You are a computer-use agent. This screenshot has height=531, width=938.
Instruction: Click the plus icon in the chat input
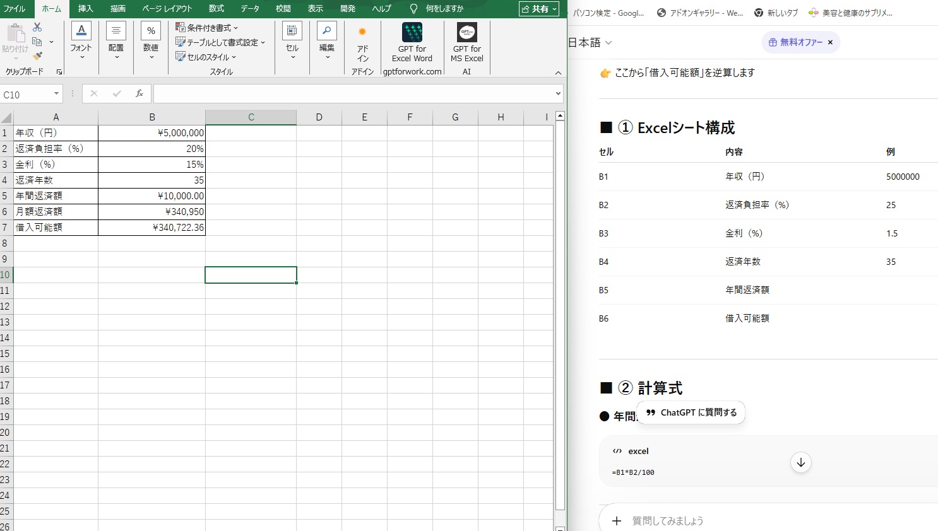(617, 521)
